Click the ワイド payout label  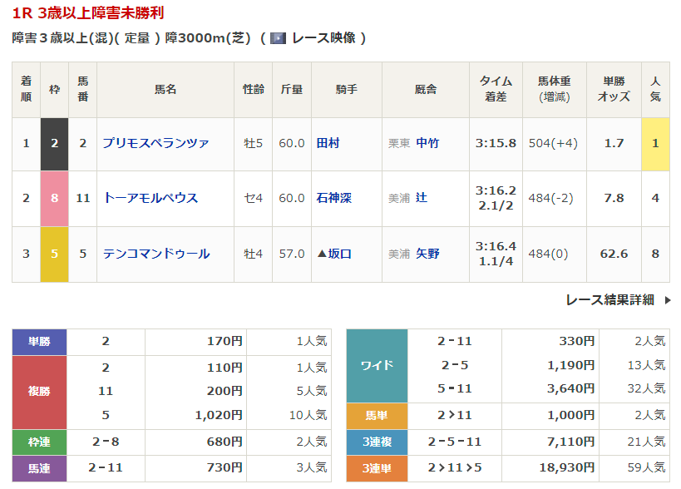coord(377,365)
